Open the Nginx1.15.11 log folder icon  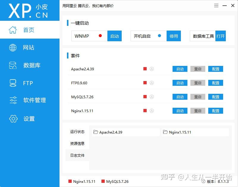click(166, 131)
